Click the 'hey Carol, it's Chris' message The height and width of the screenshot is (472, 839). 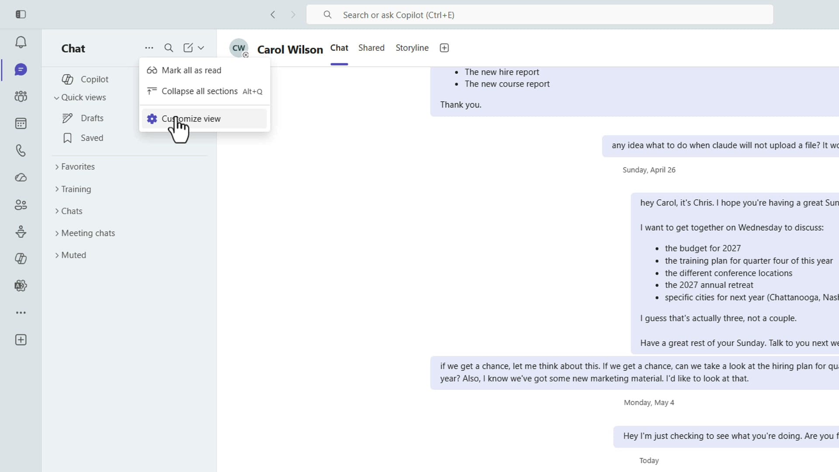click(735, 273)
